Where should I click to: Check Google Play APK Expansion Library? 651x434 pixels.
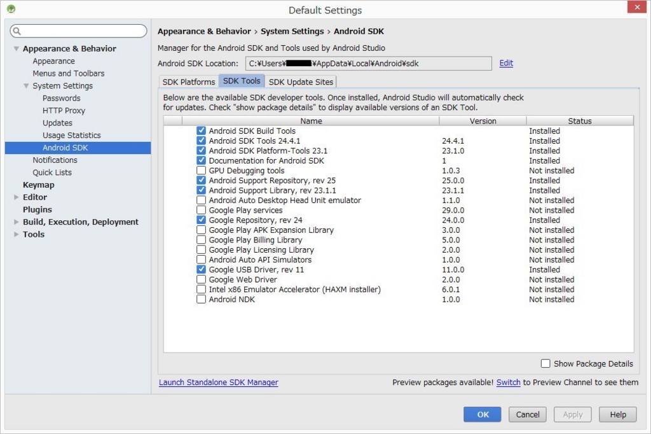pos(201,230)
